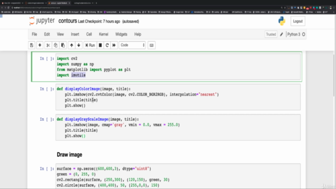Click the Trusted notebook indicator

[271, 34]
